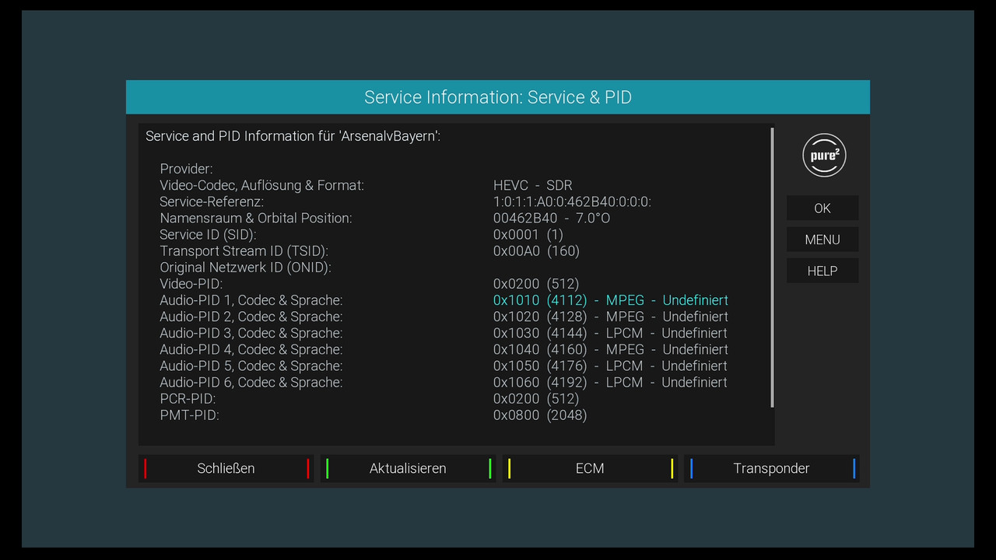The height and width of the screenshot is (560, 996).
Task: Open the MENU button
Action: tap(822, 240)
